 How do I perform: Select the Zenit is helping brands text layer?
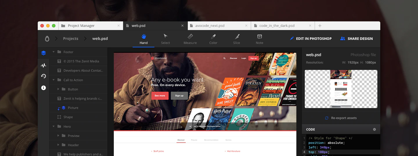[78, 99]
